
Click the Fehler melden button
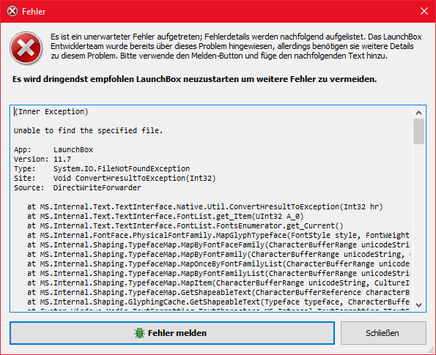pyautogui.click(x=172, y=333)
